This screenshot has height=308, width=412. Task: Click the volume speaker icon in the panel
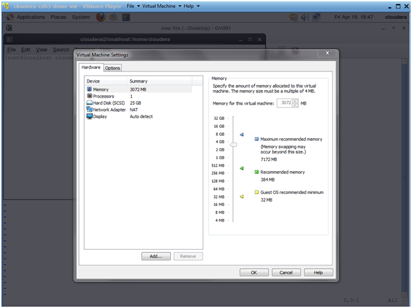[x=305, y=17]
